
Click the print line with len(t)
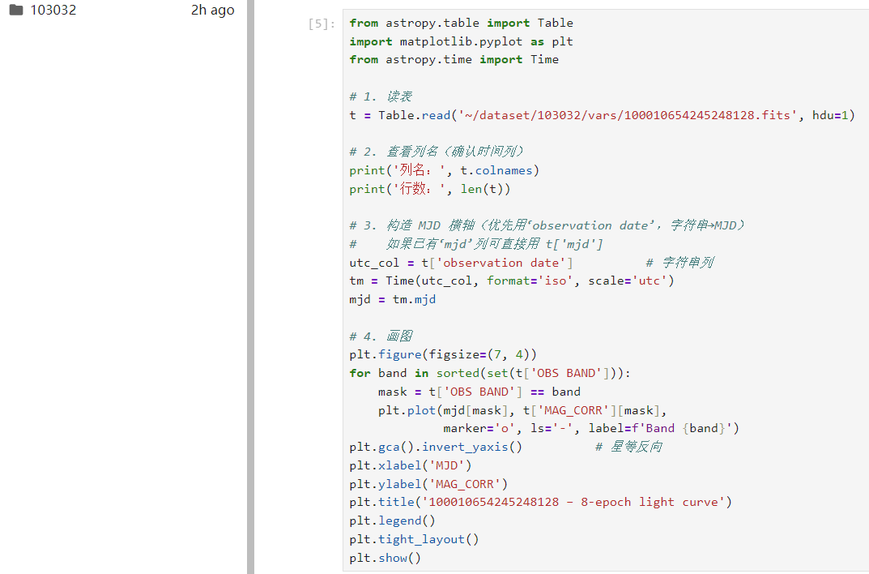[430, 189]
